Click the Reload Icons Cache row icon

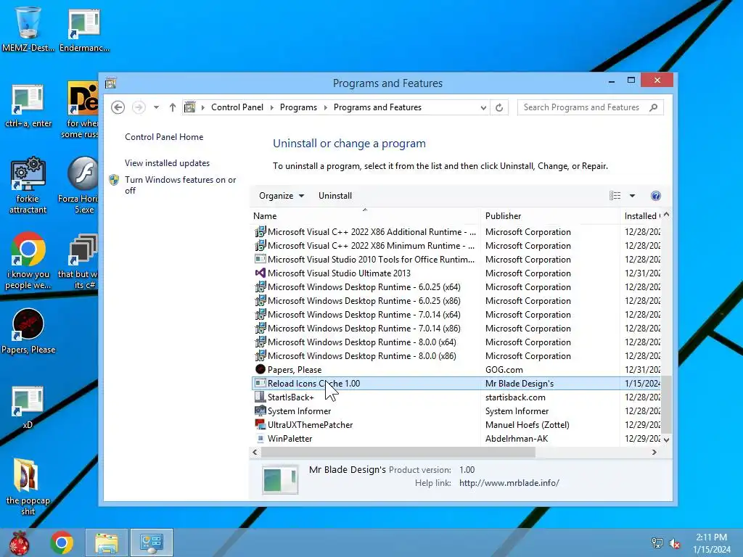(260, 383)
